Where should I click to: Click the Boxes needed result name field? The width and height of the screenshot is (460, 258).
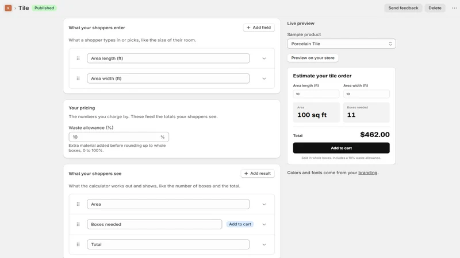point(154,224)
